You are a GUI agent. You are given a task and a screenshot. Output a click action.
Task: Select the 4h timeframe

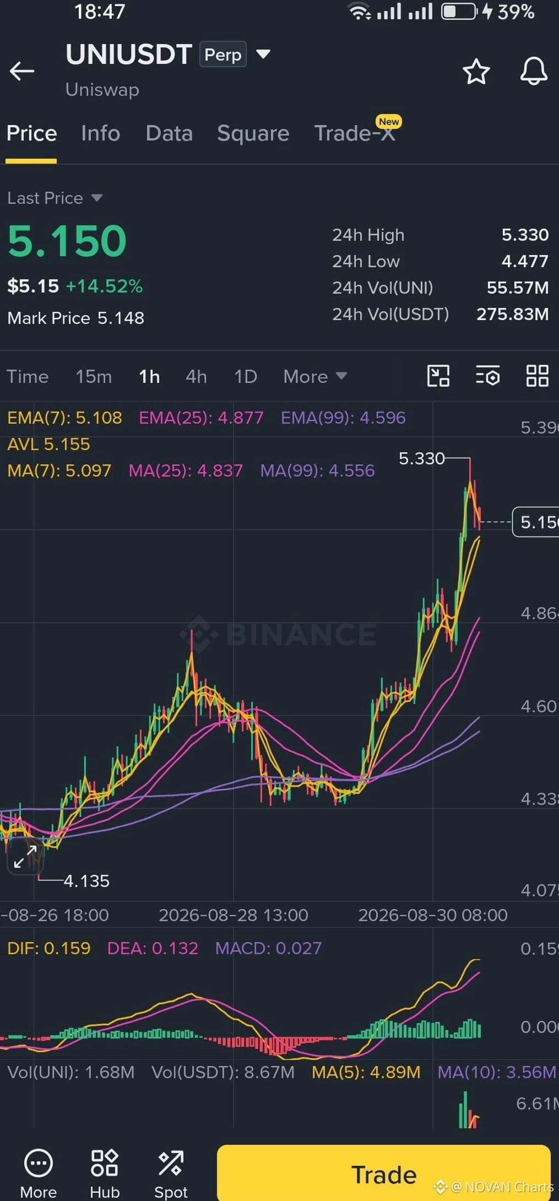pos(196,376)
